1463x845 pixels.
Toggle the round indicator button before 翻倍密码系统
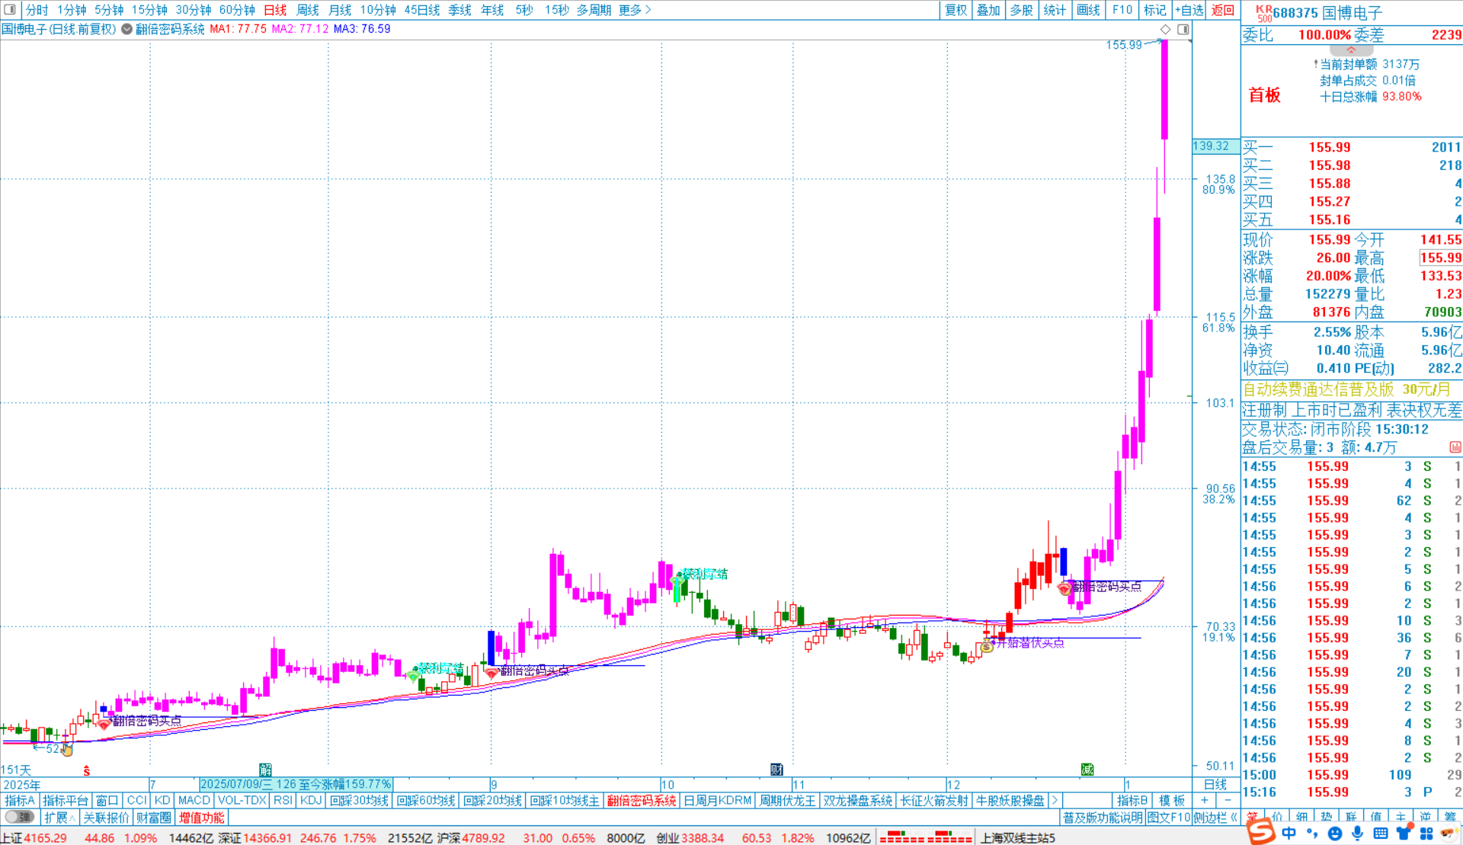126,29
